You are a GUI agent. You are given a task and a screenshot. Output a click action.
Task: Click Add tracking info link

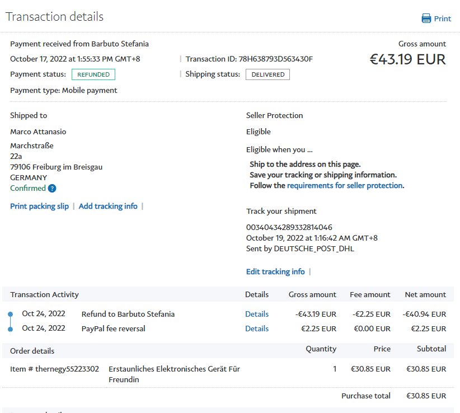pos(108,206)
